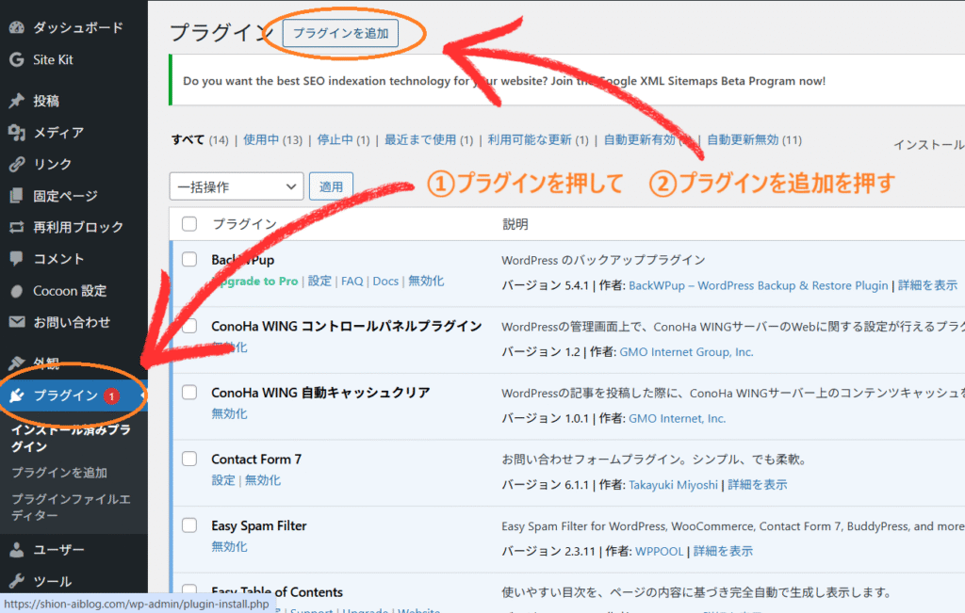Click 無効化 under Contact Form 7

pyautogui.click(x=262, y=480)
